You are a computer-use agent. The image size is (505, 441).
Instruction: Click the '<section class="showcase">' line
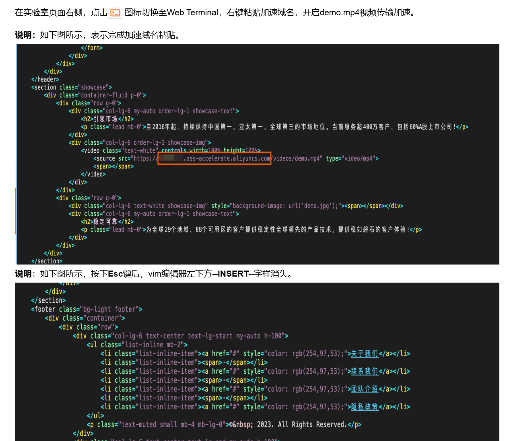coord(72,87)
